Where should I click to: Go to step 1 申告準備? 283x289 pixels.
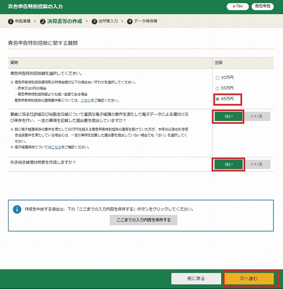[x=20, y=21]
